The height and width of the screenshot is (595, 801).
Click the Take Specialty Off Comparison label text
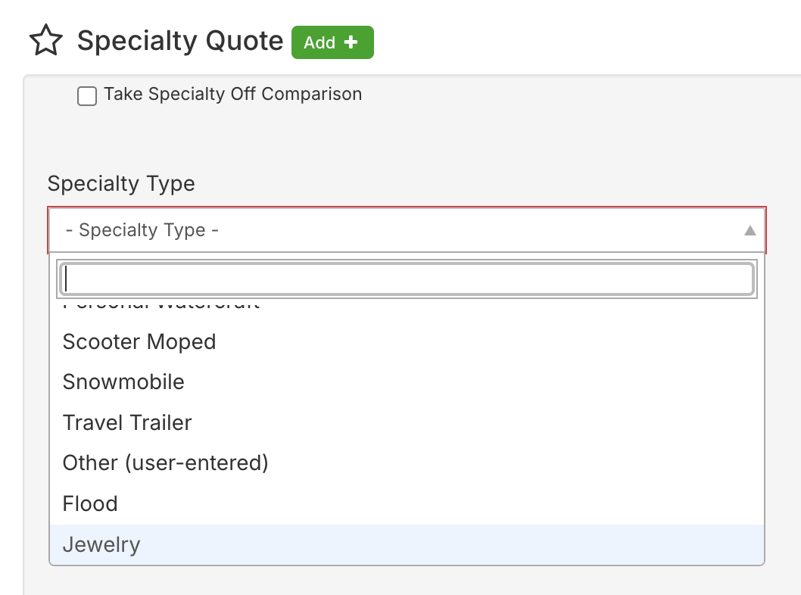point(232,95)
